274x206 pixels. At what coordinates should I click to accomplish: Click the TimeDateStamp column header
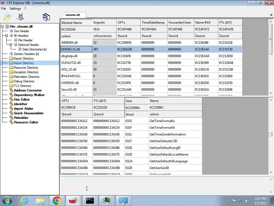(x=154, y=23)
